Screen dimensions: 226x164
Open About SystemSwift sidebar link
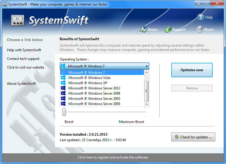pyautogui.click(x=21, y=84)
